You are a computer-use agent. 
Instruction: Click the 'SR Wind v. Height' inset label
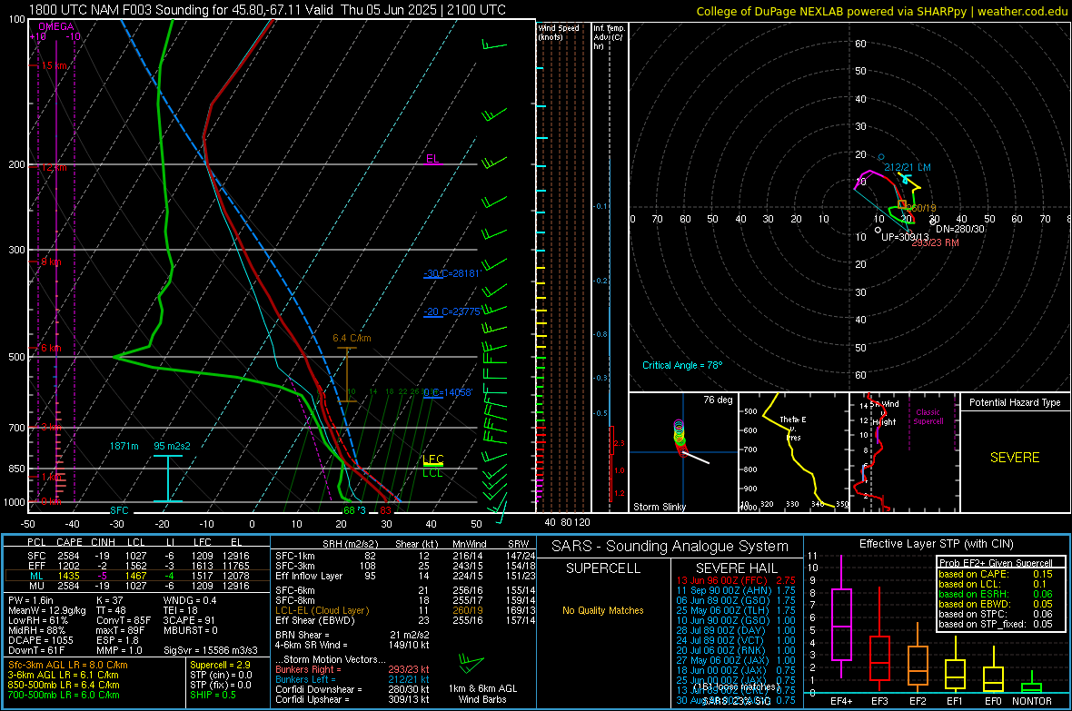click(x=885, y=413)
